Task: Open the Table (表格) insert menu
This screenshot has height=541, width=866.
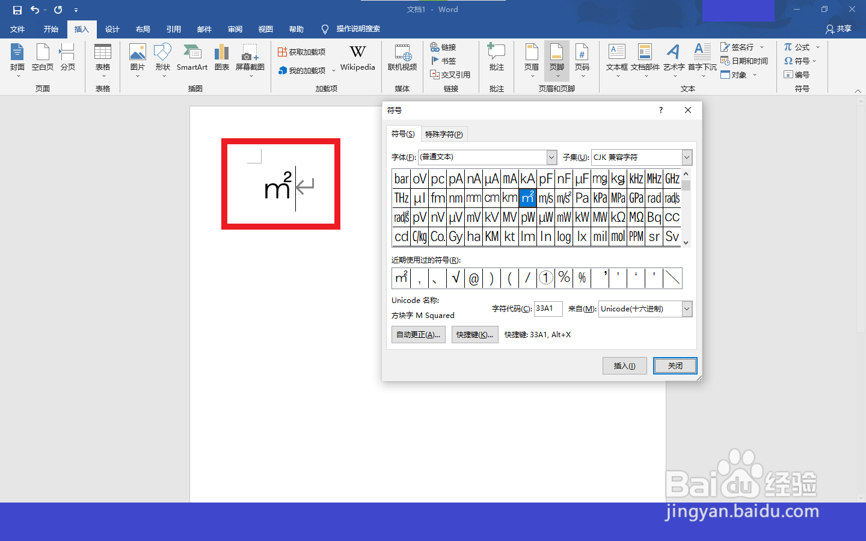Action: pos(103,60)
